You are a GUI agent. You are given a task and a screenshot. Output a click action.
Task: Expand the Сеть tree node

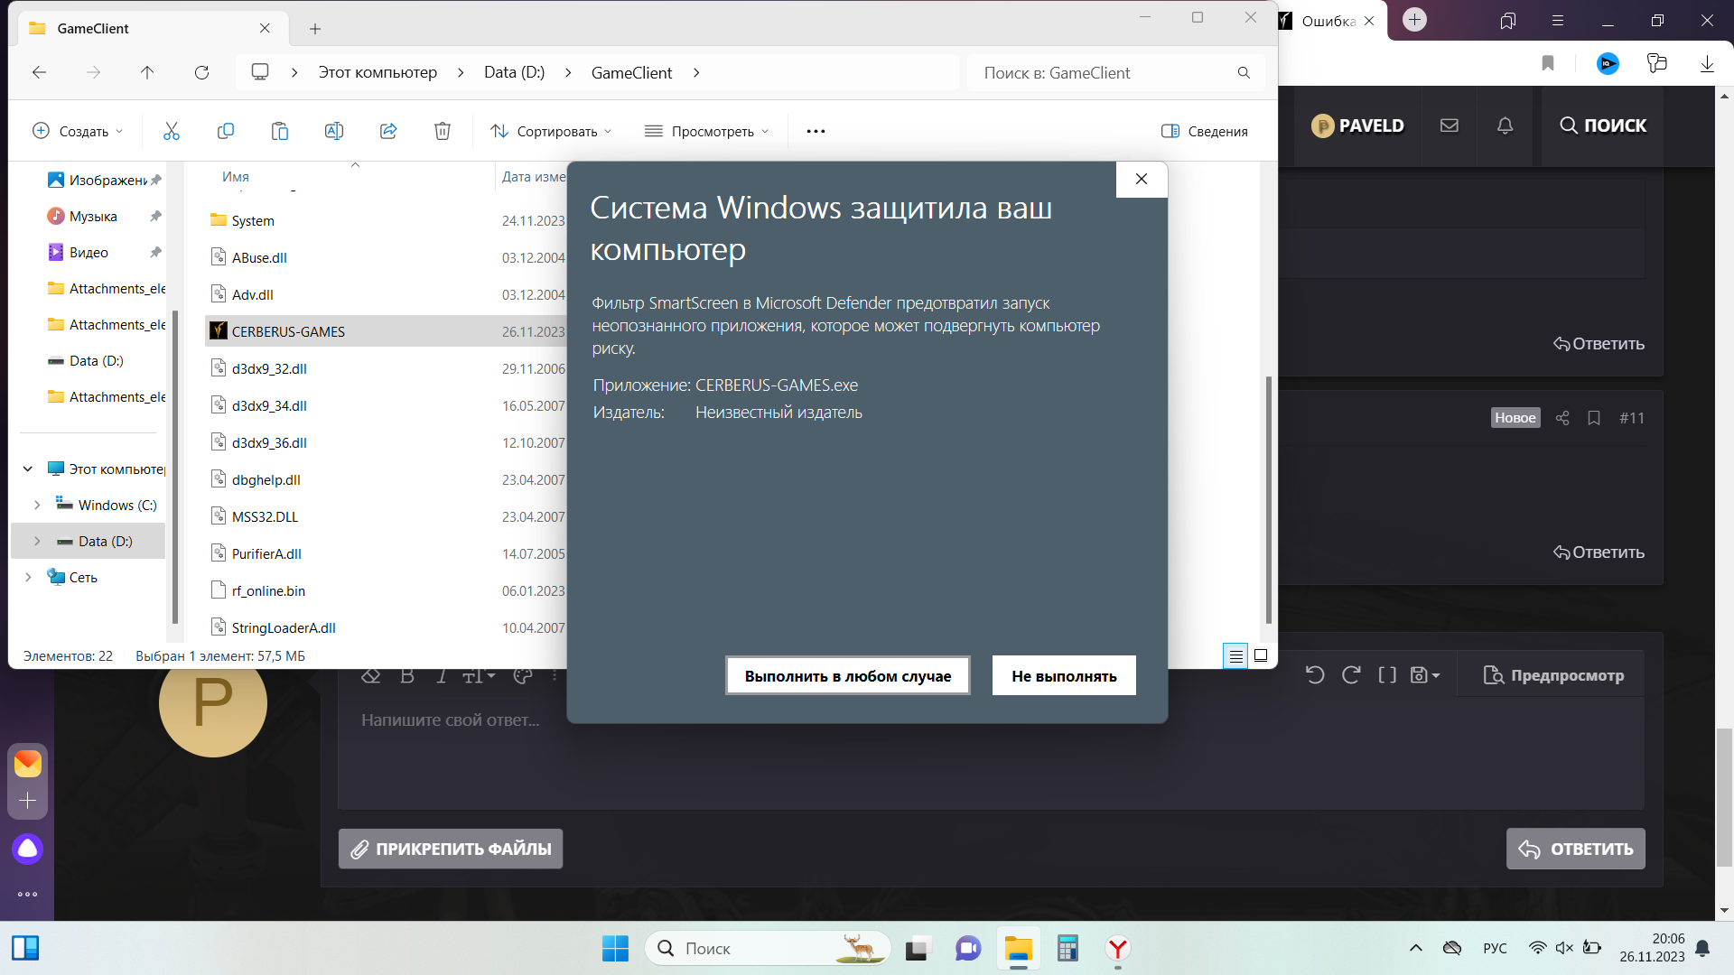pyautogui.click(x=28, y=577)
